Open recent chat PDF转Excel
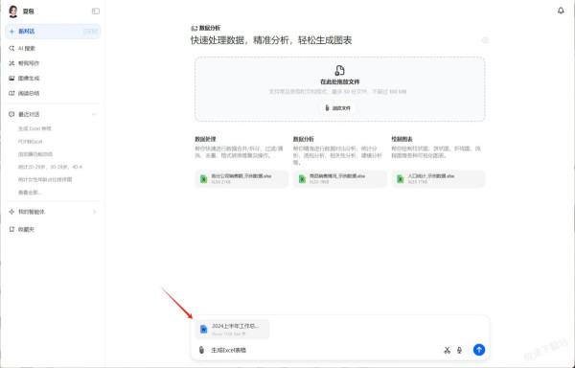Image resolution: width=575 pixels, height=368 pixels. pyautogui.click(x=31, y=142)
